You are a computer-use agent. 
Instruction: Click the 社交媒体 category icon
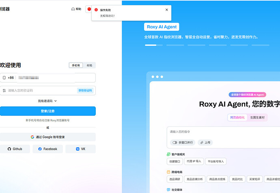tap(168, 190)
